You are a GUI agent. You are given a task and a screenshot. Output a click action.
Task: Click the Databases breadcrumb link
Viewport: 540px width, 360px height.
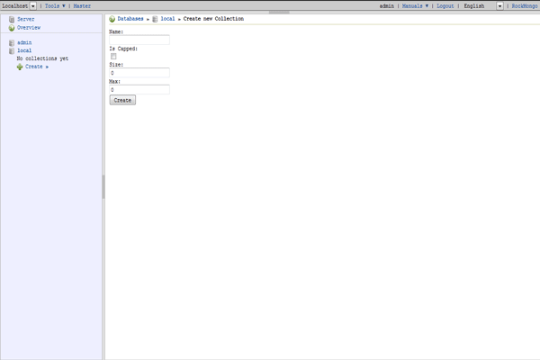130,19
